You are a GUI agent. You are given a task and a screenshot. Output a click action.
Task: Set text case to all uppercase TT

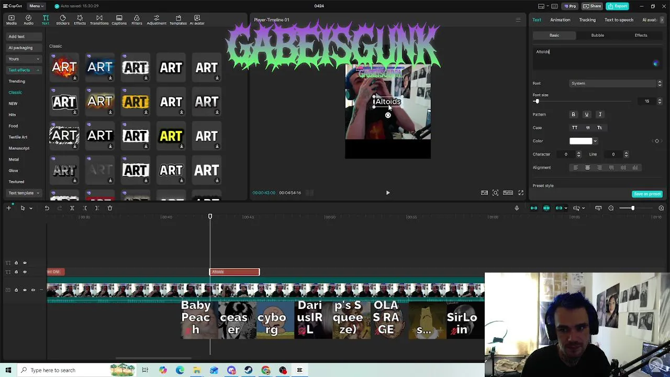click(575, 128)
